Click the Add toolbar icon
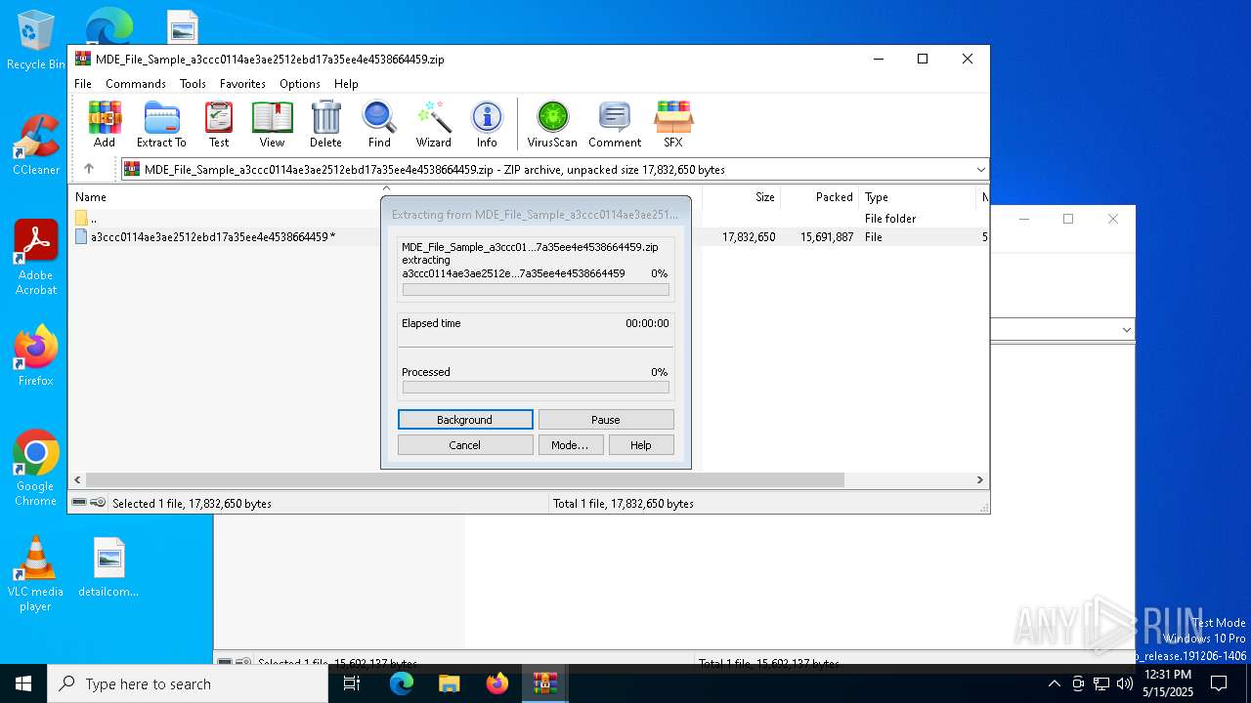Screen dimensions: 1251x703 coord(105,124)
